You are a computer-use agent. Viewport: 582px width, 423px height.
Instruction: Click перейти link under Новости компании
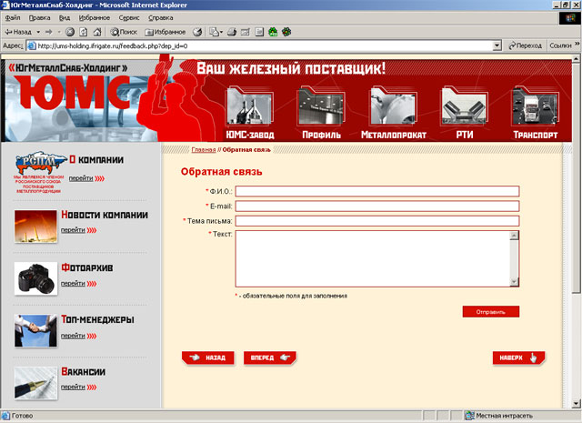click(73, 230)
